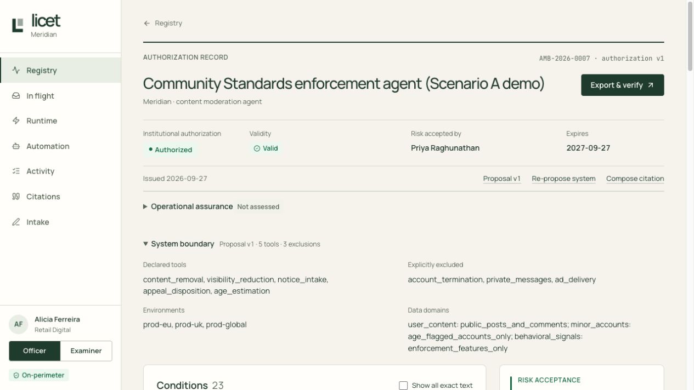The height and width of the screenshot is (390, 694).
Task: Click the explicitly excluded list
Action: 501,279
